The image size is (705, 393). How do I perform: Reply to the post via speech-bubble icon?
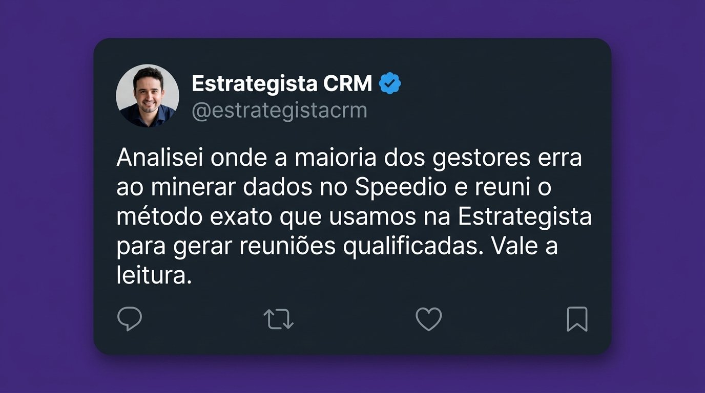(x=130, y=319)
